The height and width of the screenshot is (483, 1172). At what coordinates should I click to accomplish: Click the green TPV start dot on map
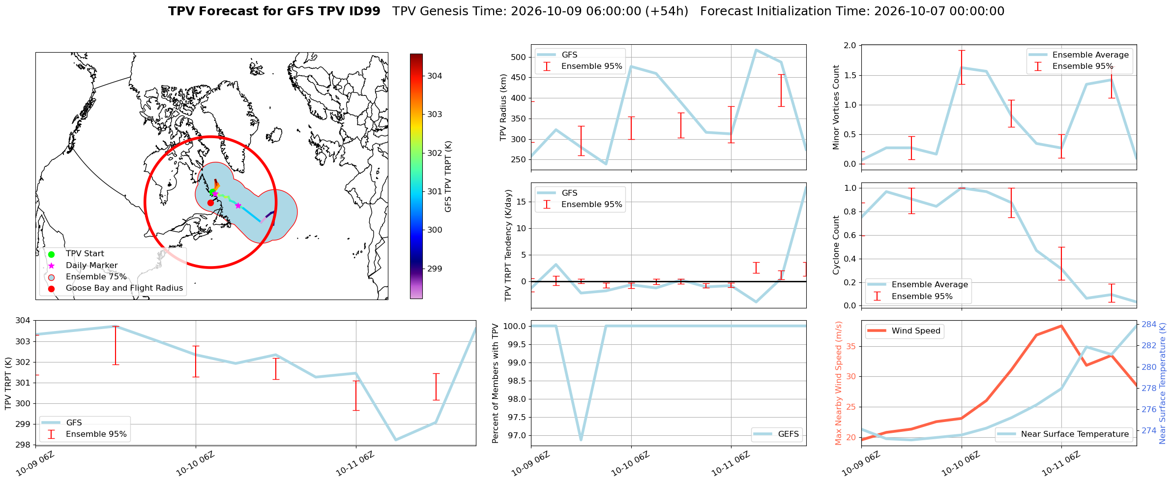[x=212, y=191]
